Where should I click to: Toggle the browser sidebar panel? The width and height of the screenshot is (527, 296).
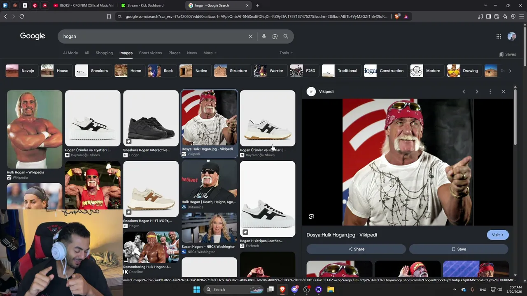[x=488, y=16]
